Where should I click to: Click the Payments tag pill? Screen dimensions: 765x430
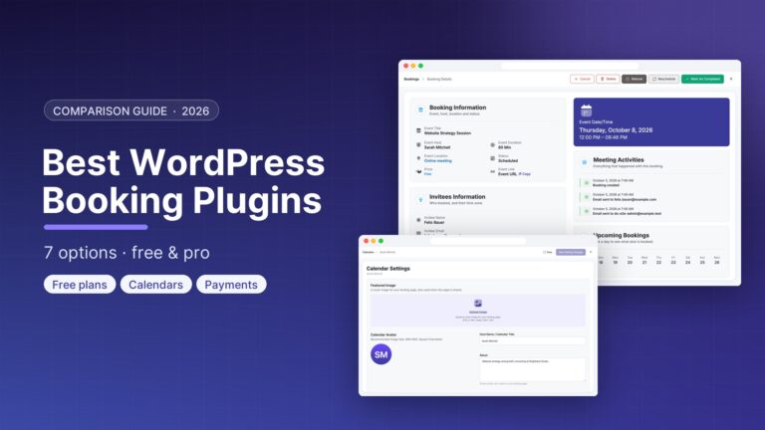(x=231, y=285)
